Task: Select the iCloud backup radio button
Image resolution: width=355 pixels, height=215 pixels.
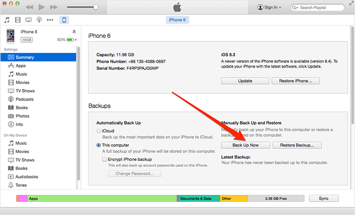Action: [98, 131]
